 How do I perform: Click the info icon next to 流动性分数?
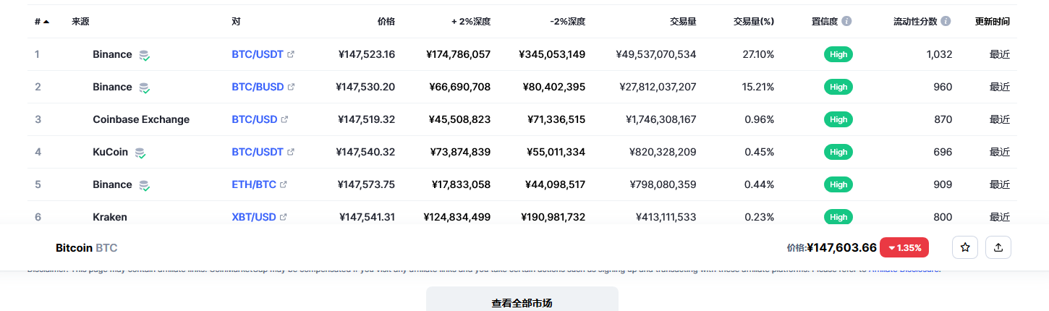coord(946,22)
